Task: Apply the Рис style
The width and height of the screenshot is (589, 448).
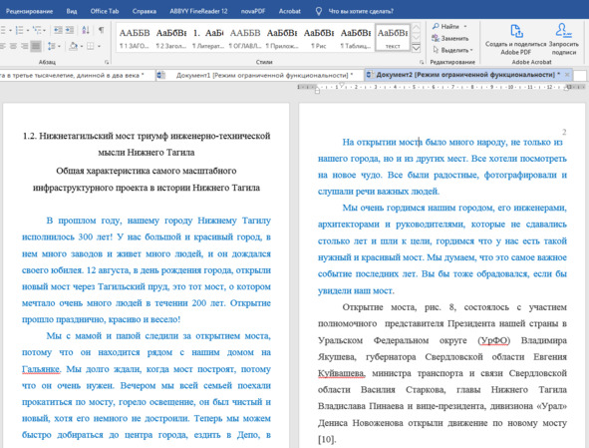Action: 319,38
